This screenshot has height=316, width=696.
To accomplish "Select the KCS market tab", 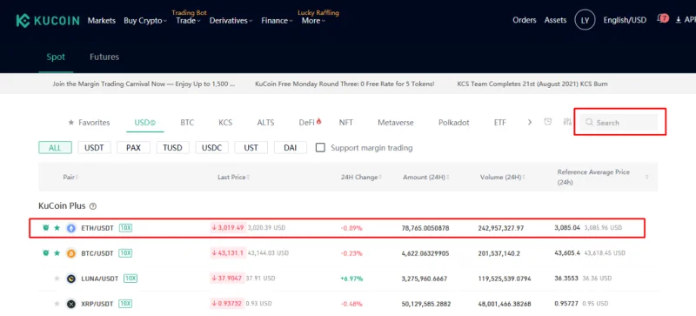I will click(225, 123).
